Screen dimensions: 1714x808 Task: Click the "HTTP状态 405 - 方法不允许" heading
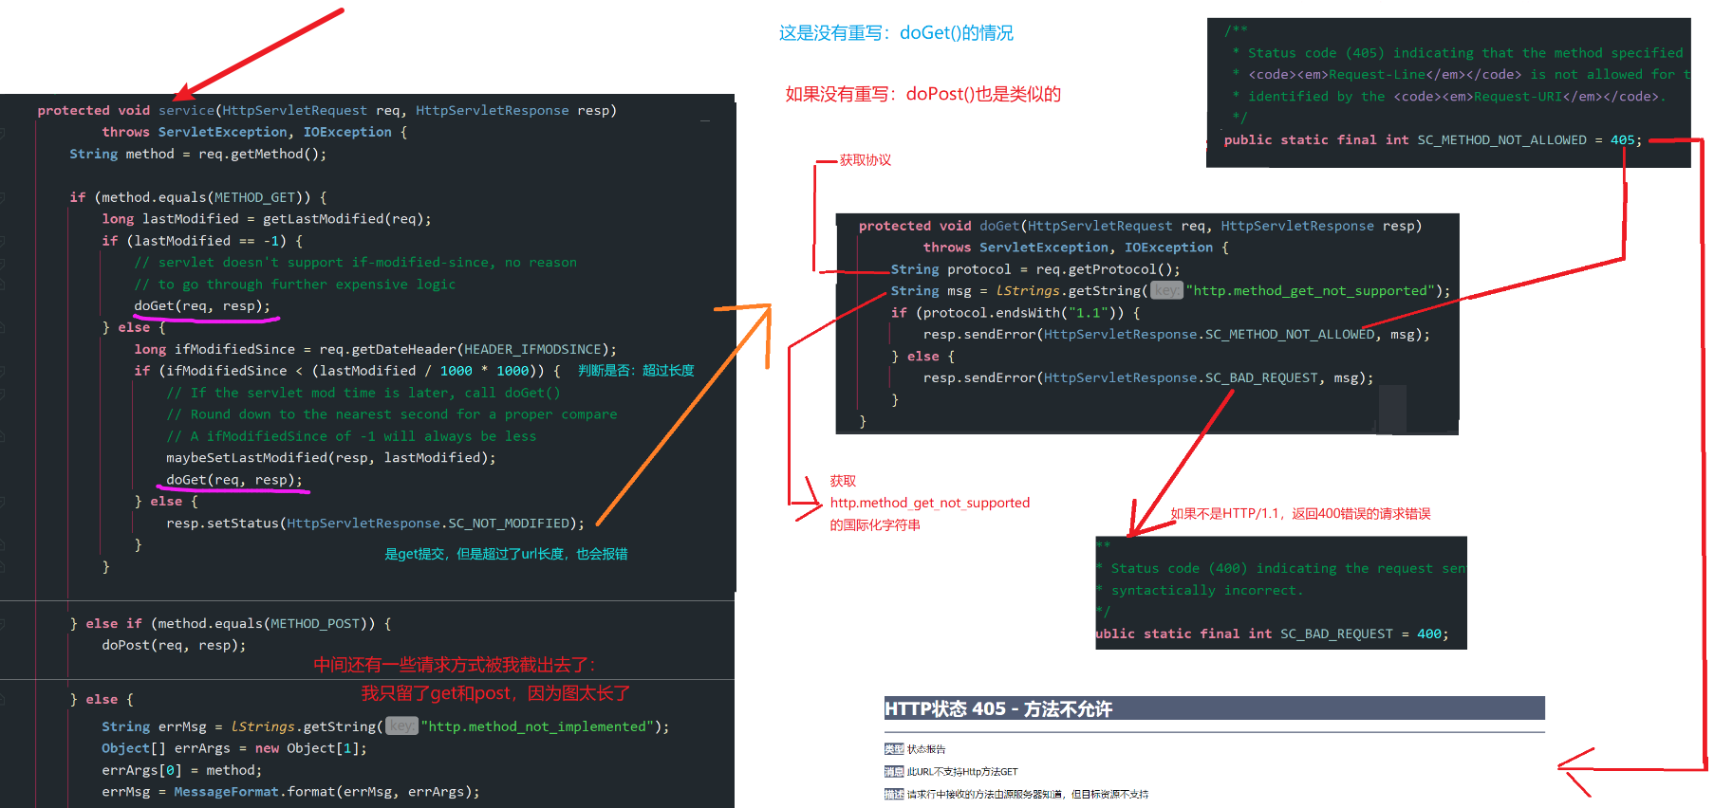pyautogui.click(x=998, y=708)
